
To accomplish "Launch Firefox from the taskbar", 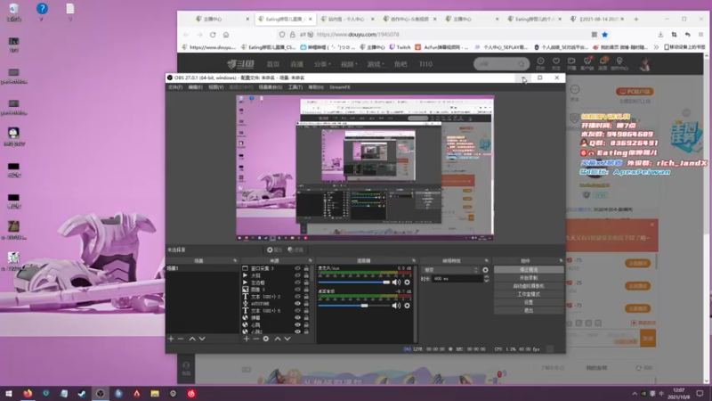I will (28, 393).
